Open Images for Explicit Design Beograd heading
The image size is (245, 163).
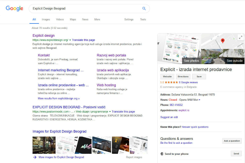59,132
